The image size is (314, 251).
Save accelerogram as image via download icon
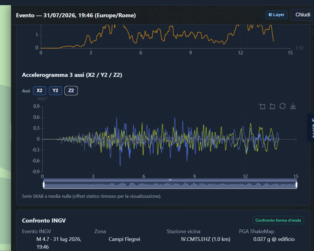[293, 106]
